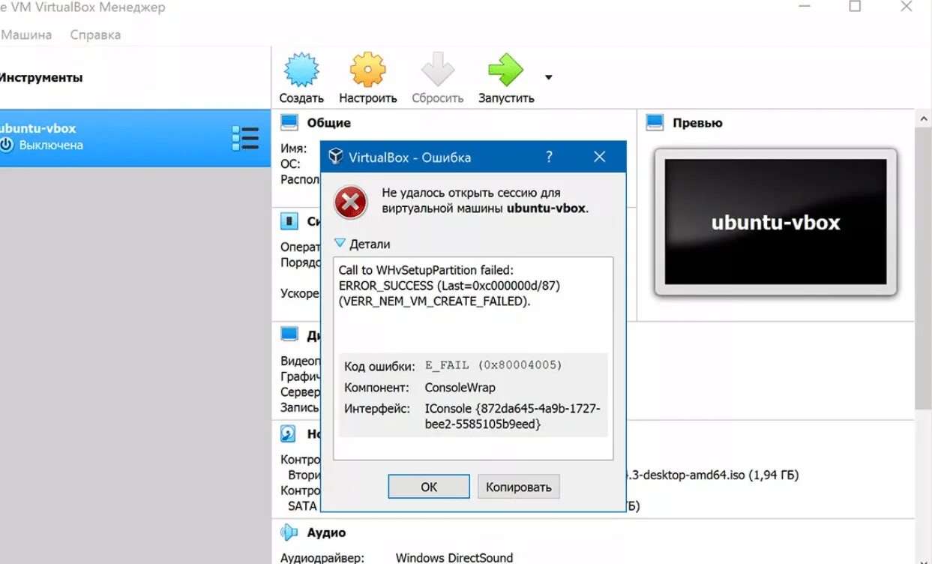This screenshot has width=932, height=564.
Task: Click the E_FAIL (0x80004005) error code
Action: 493,365
